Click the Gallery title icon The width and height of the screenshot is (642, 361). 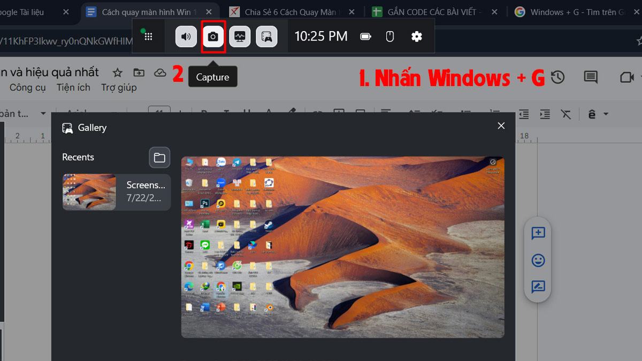67,128
